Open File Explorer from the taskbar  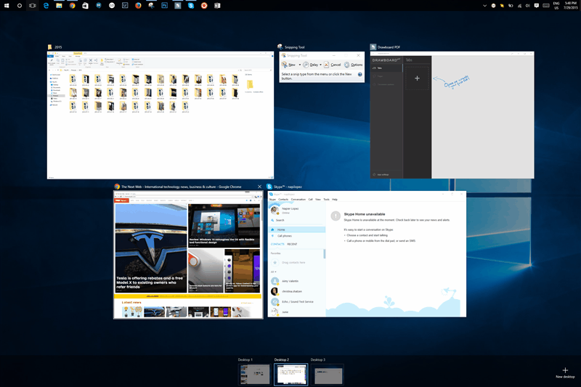pyautogui.click(x=59, y=6)
